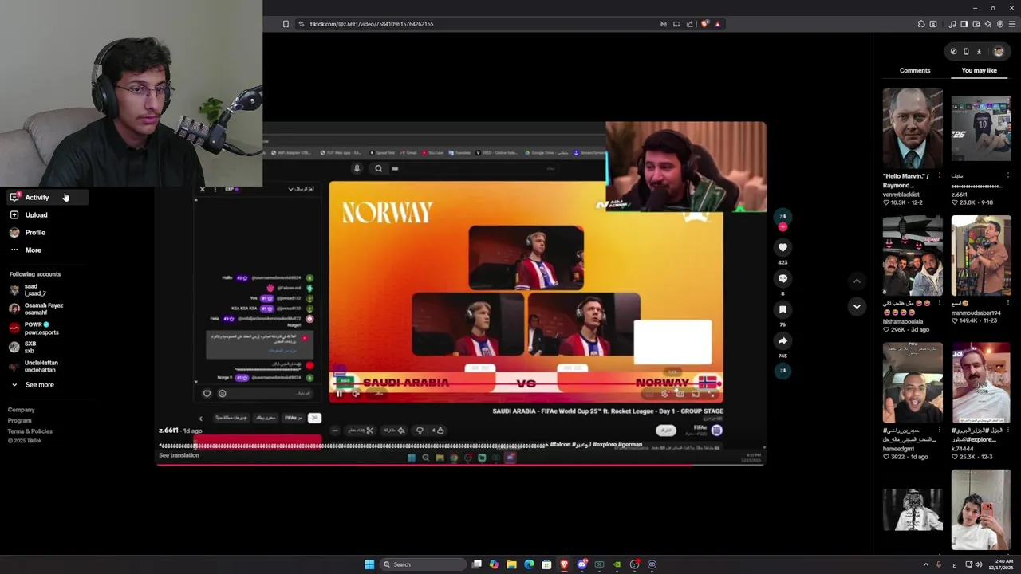Play k.74444 recommended video thumbnail
The height and width of the screenshot is (574, 1021).
click(981, 383)
